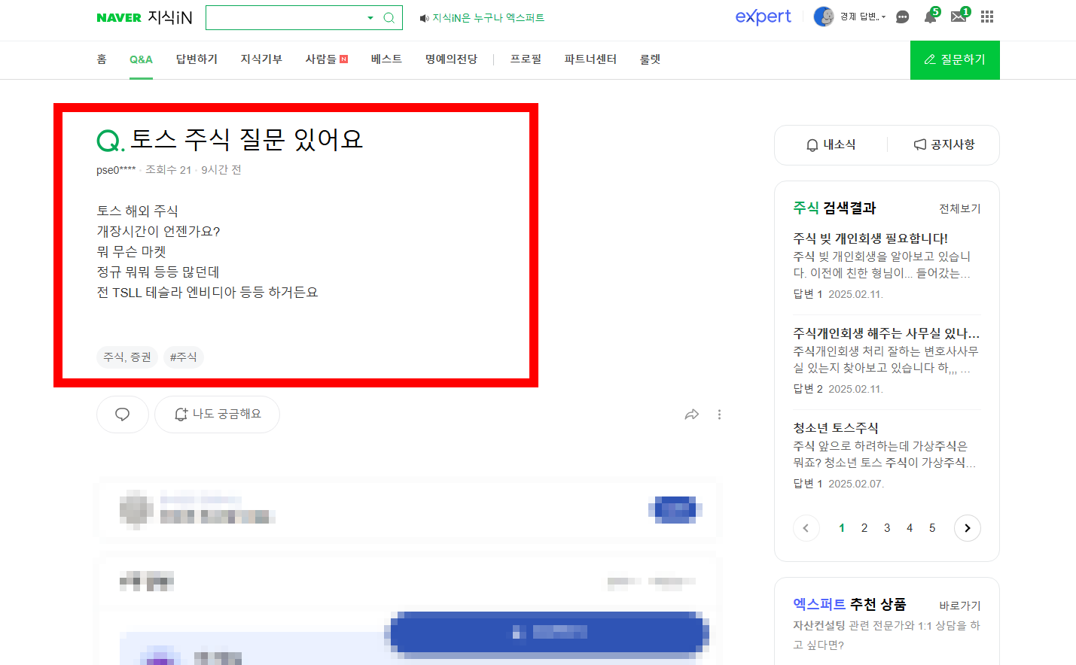Open the eXpert logo link
Image resolution: width=1076 pixels, height=665 pixels.
click(763, 17)
